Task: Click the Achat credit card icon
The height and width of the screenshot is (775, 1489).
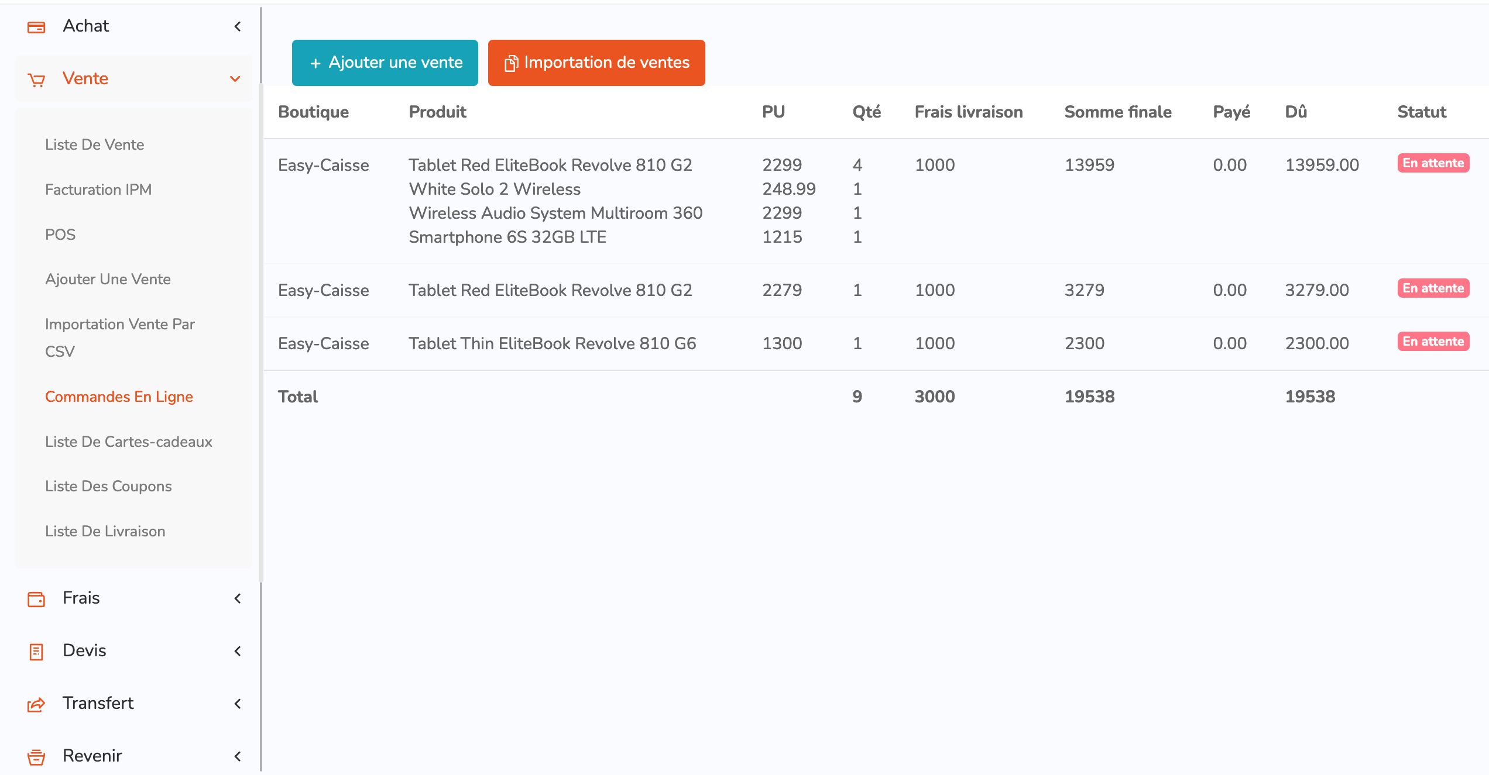Action: tap(36, 27)
